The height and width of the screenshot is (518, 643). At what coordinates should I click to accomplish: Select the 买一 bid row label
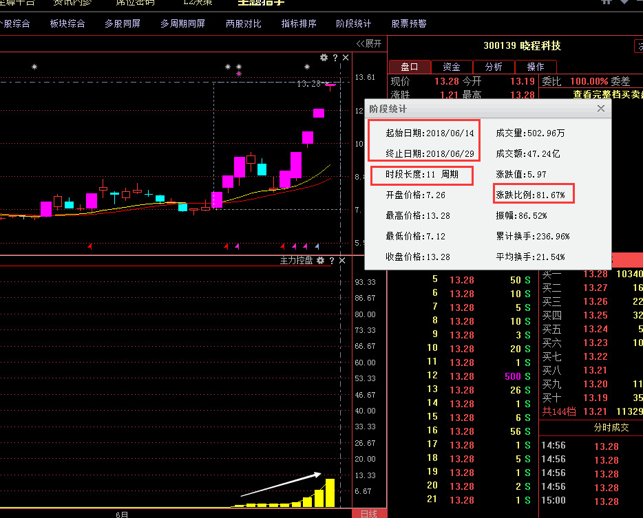pyautogui.click(x=552, y=274)
